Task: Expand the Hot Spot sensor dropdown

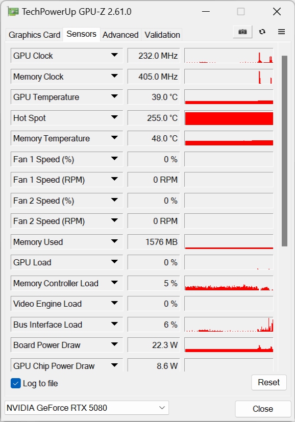Action: [x=114, y=117]
